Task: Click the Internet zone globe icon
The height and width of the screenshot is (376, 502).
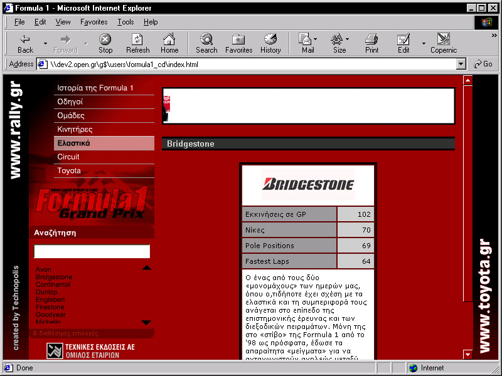Action: click(x=414, y=368)
